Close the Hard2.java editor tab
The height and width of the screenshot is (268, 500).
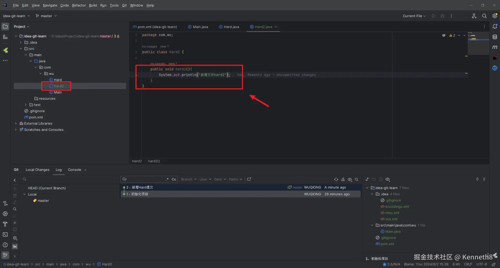coord(276,27)
